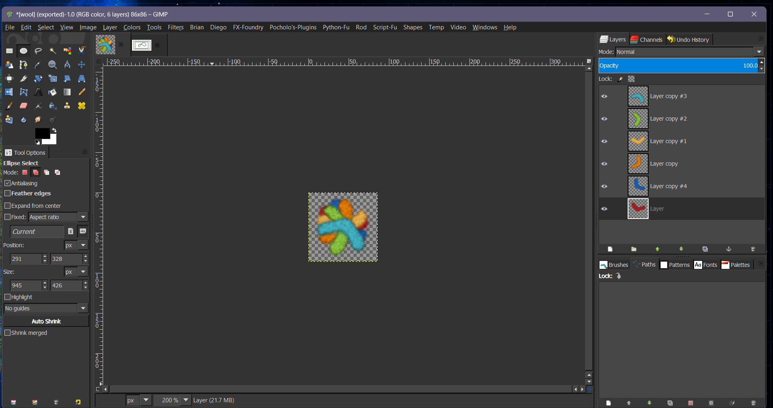
Task: Select the Alignment tool
Action: 9,78
